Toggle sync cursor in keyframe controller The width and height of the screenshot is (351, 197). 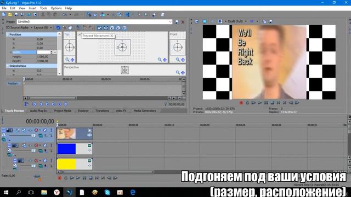[26, 104]
